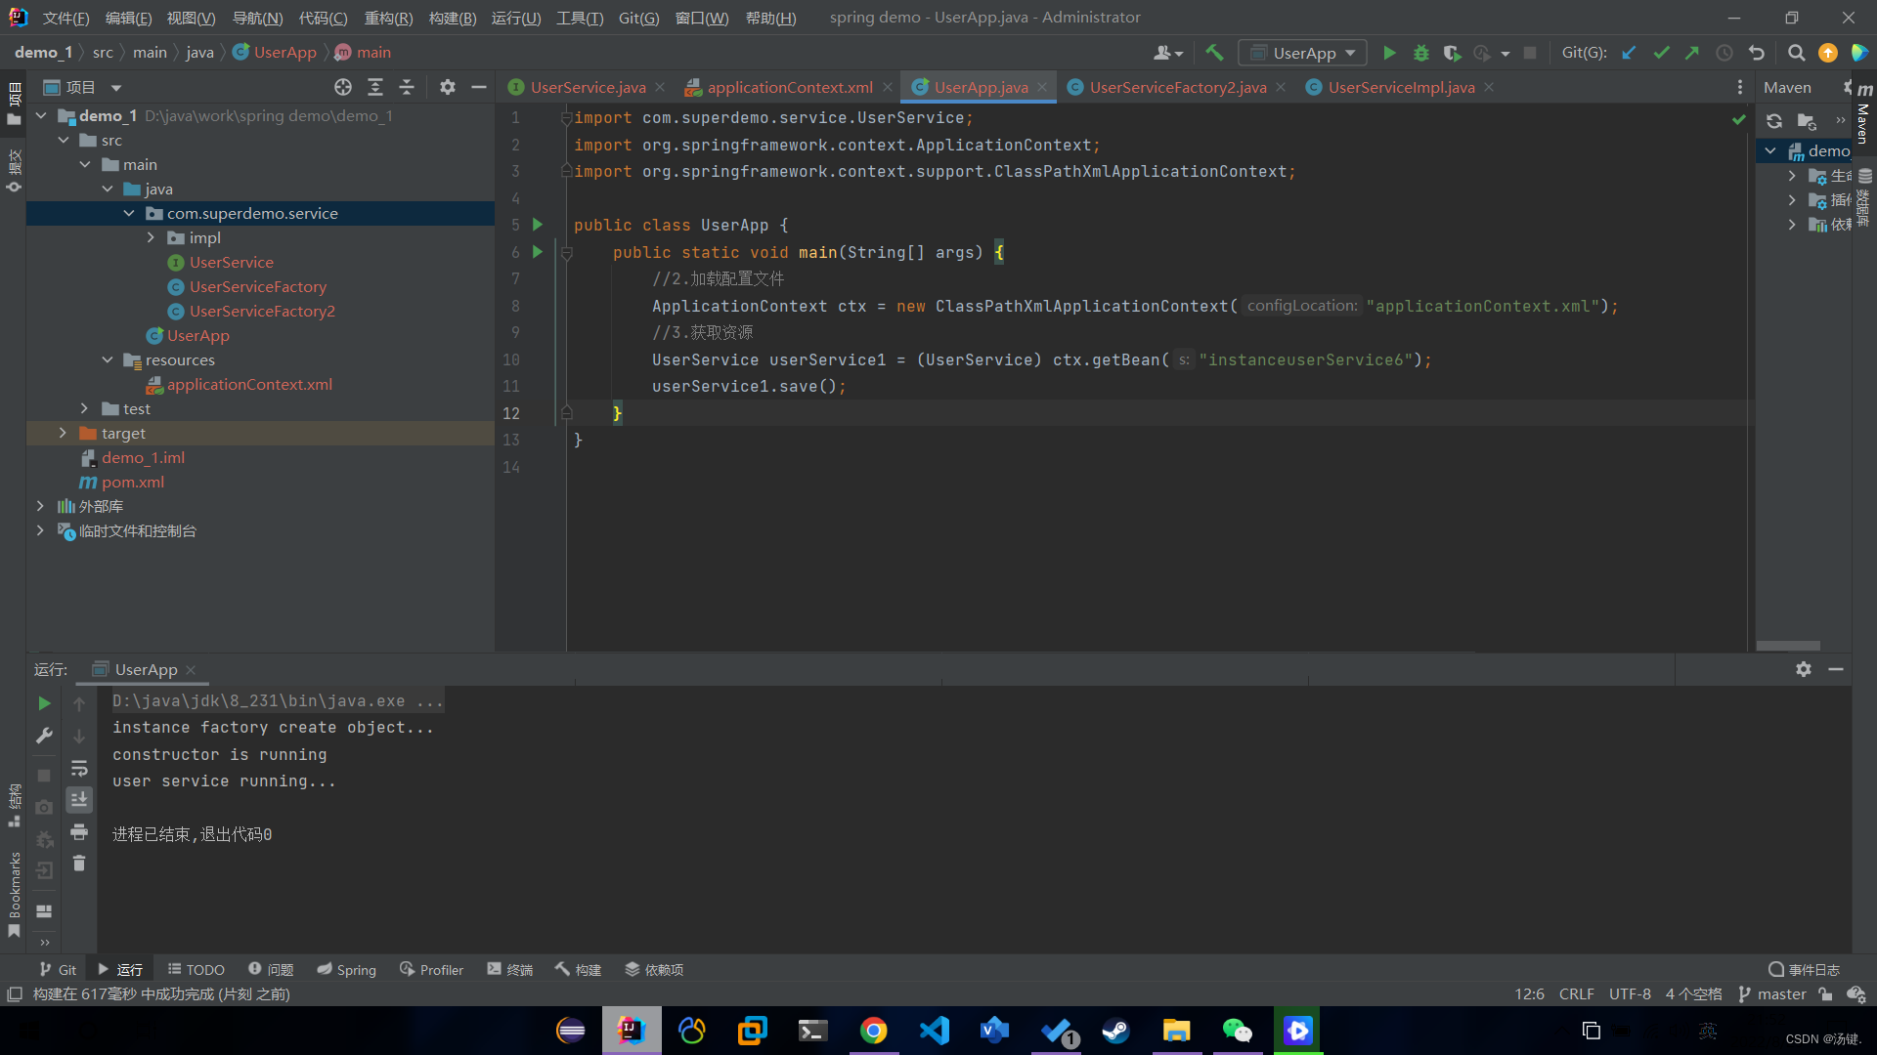Open Chrome from the Windows taskbar
This screenshot has width=1877, height=1055.
[873, 1031]
